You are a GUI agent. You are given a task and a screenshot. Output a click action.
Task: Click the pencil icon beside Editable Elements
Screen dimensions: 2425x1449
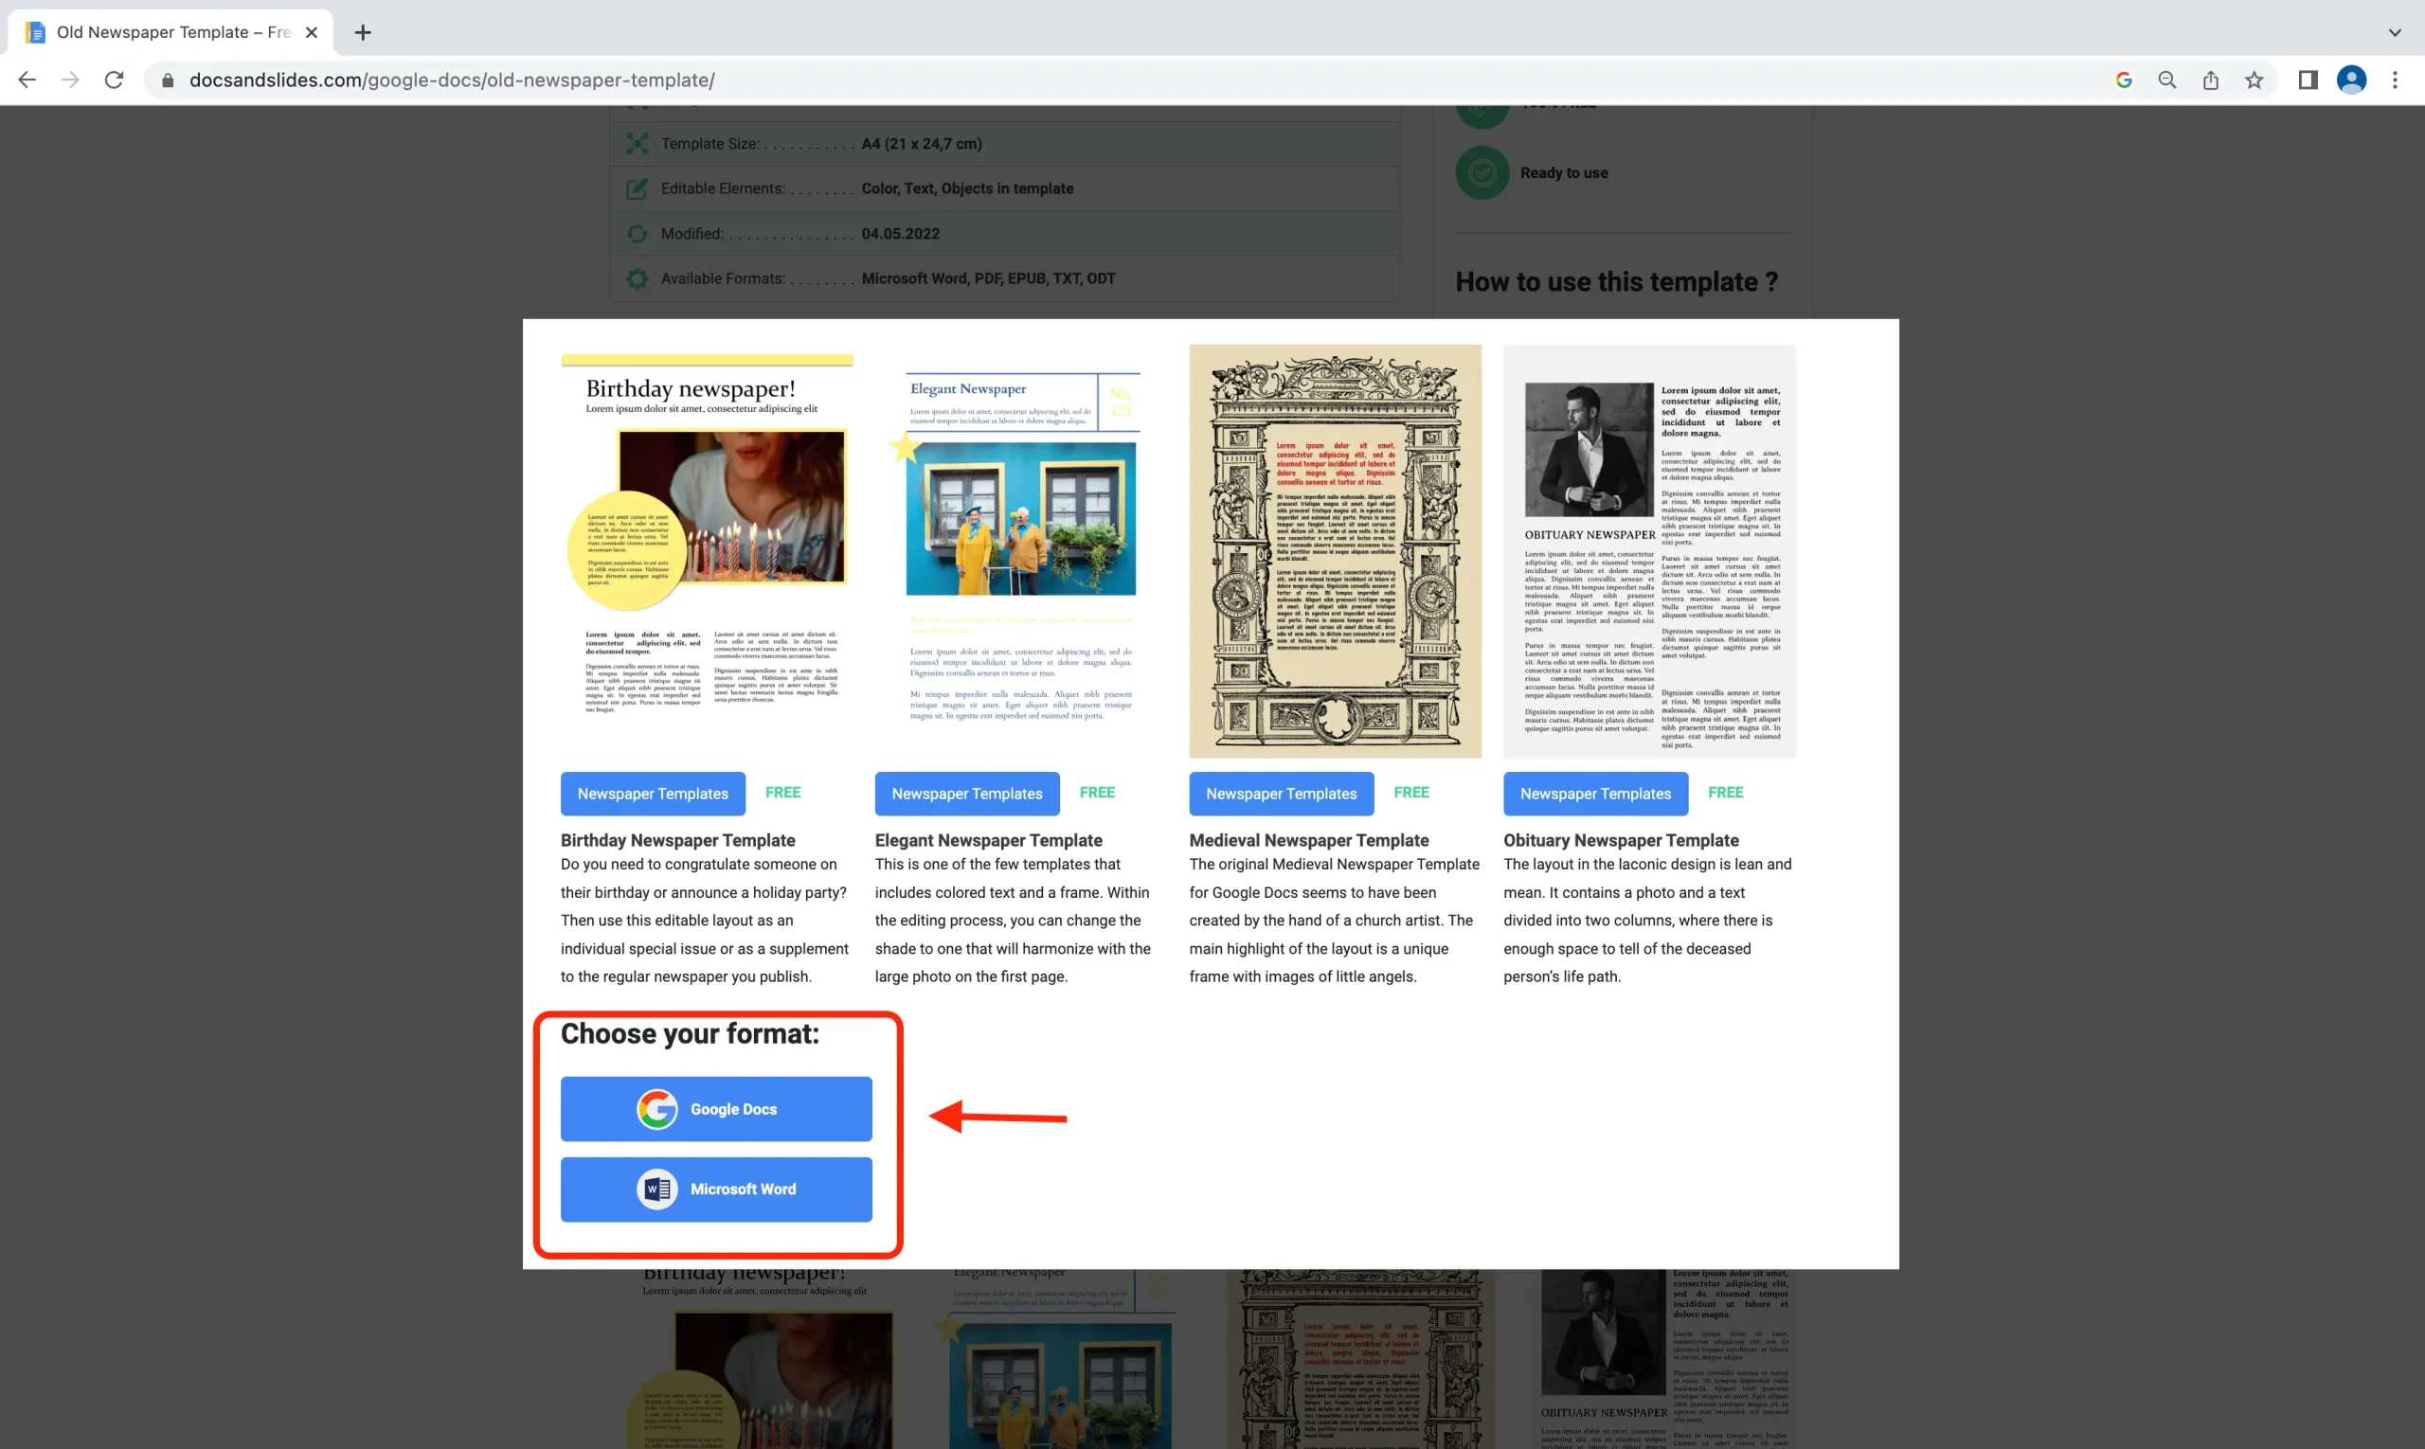point(637,188)
